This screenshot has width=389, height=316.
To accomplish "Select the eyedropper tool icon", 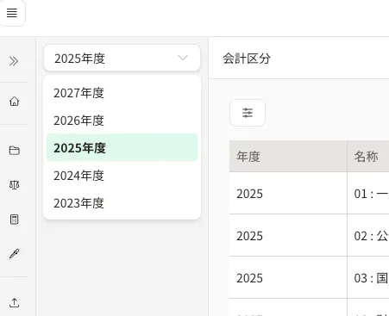I will click(x=15, y=254).
